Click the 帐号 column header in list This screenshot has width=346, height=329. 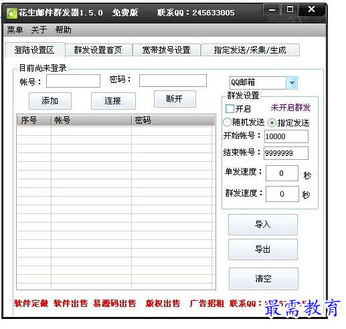pyautogui.click(x=91, y=120)
